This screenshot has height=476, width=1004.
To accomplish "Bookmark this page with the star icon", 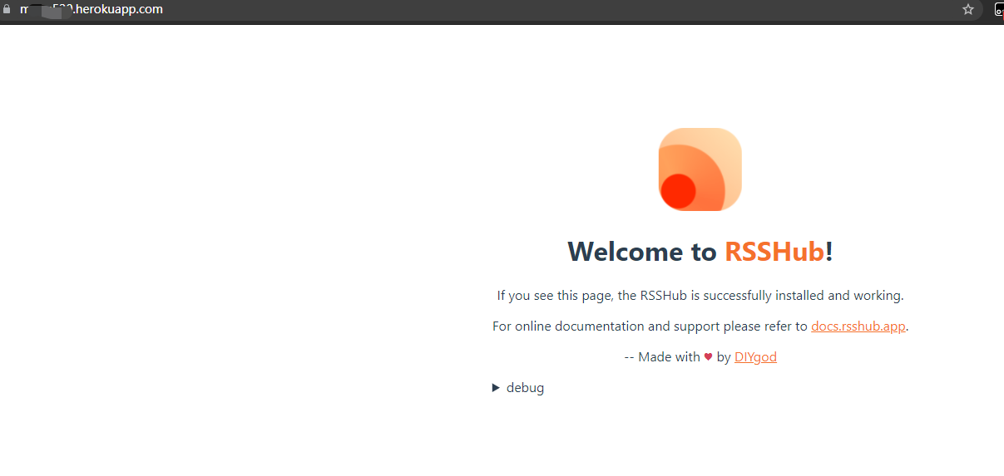I will click(968, 10).
